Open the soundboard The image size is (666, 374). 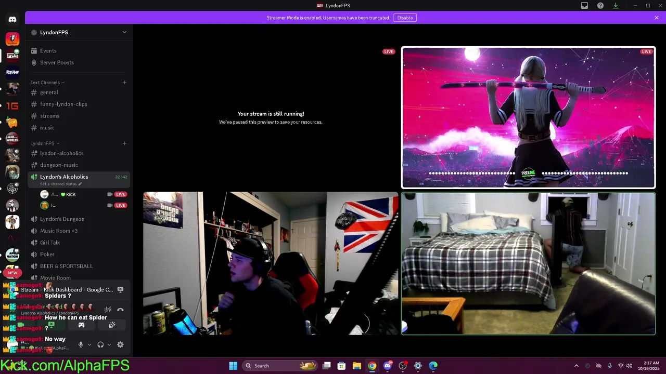coord(112,325)
